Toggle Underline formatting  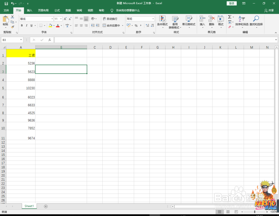pyautogui.click(x=32, y=25)
